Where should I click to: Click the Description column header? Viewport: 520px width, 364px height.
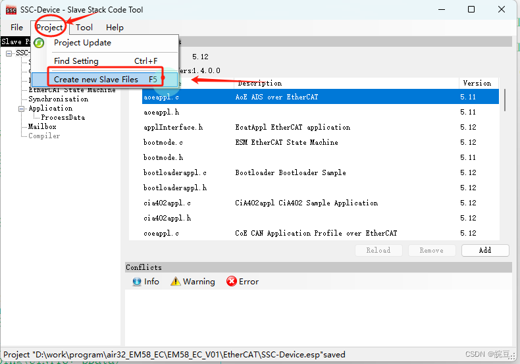346,83
